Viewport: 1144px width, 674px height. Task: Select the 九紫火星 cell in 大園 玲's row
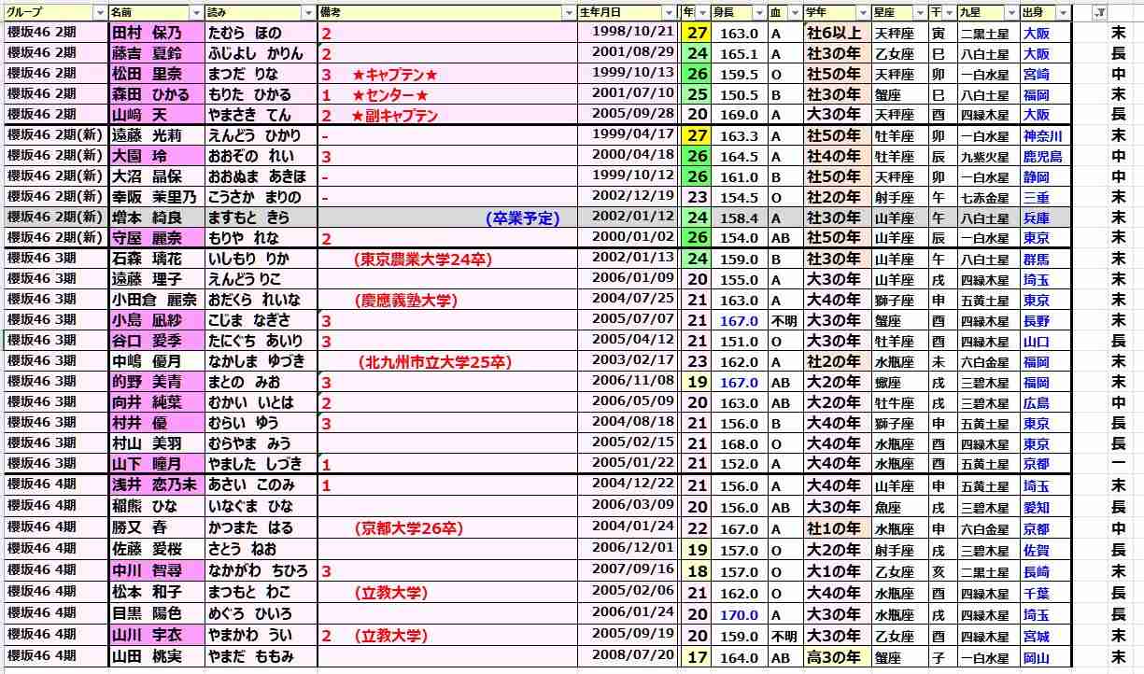[989, 157]
